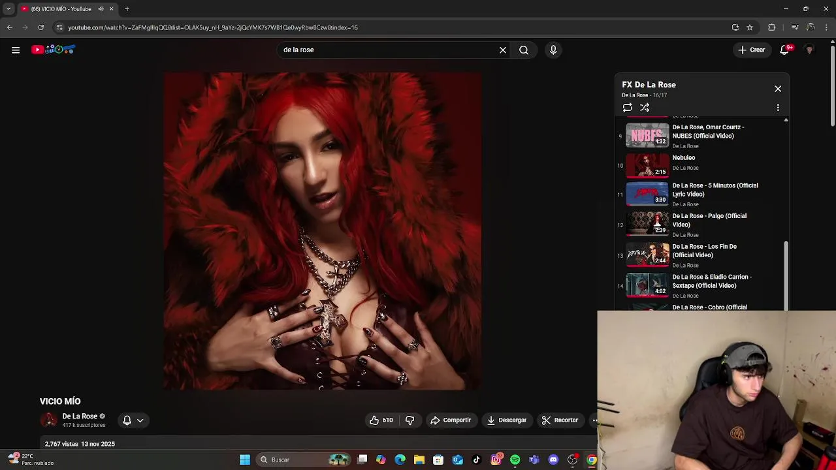Click the 5 Minutos video thumbnail

pos(647,194)
